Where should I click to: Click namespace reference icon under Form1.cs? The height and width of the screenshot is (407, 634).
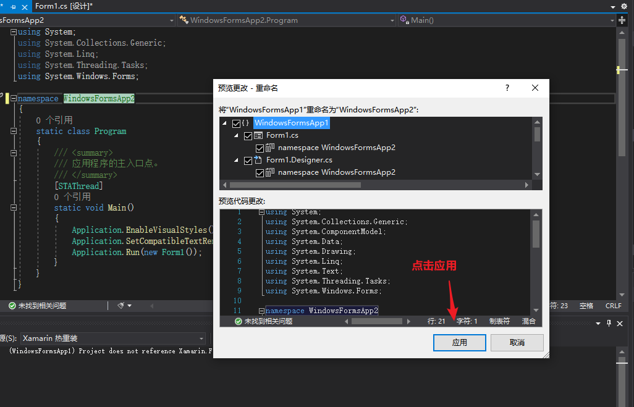point(270,148)
